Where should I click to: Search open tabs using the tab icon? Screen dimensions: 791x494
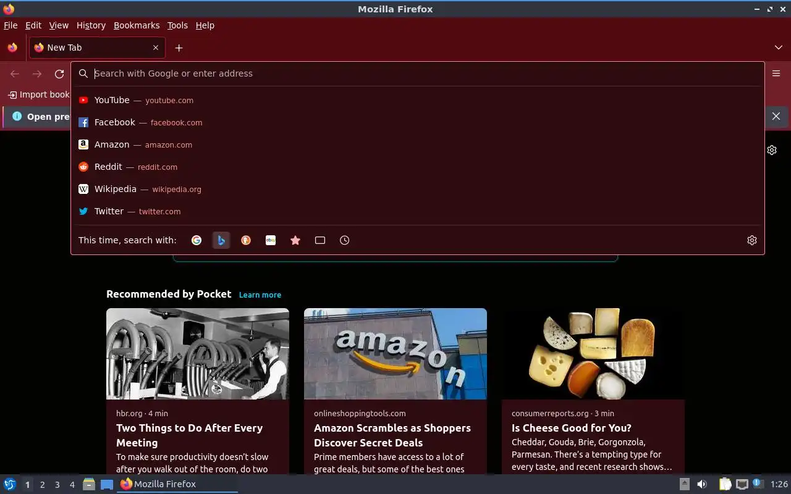pyautogui.click(x=320, y=240)
